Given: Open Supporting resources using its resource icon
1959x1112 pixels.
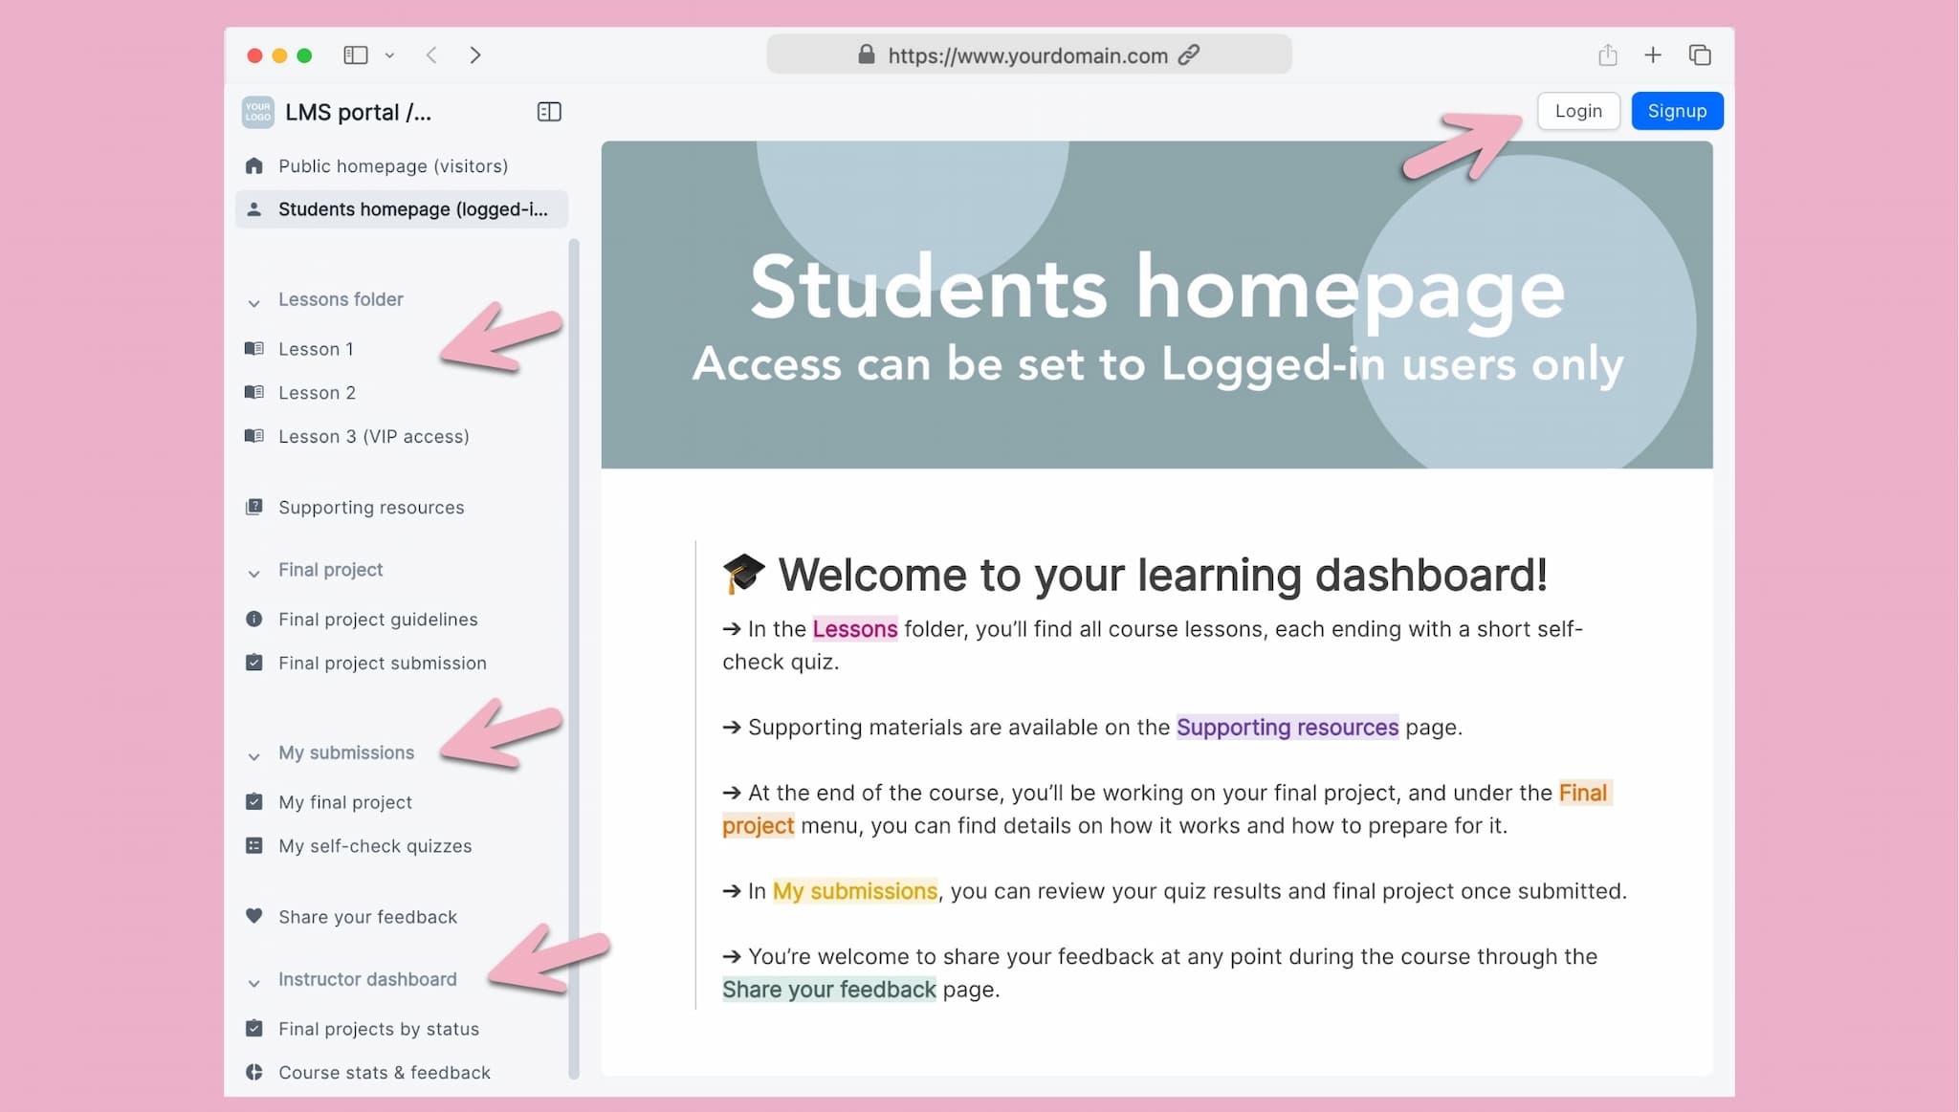Looking at the screenshot, I should [x=254, y=507].
